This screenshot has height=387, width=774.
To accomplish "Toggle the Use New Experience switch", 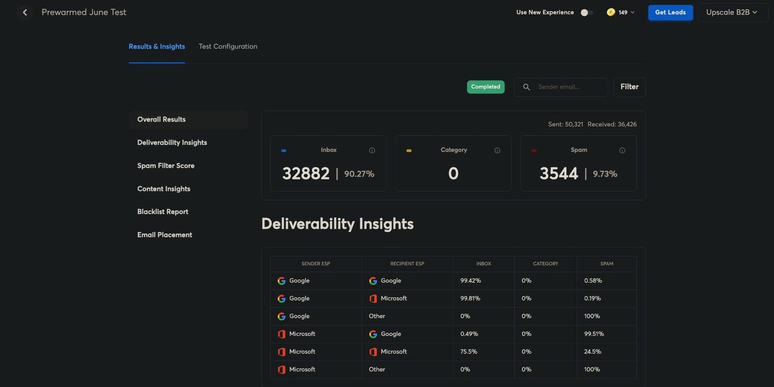I will click(x=586, y=12).
